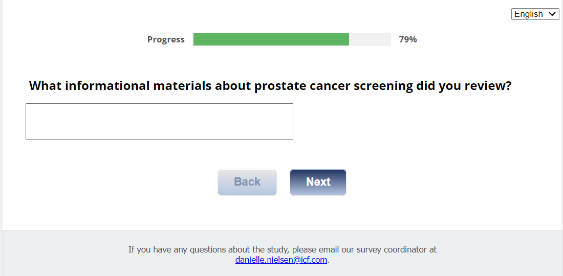Click the green filled portion of progress bar

point(271,39)
